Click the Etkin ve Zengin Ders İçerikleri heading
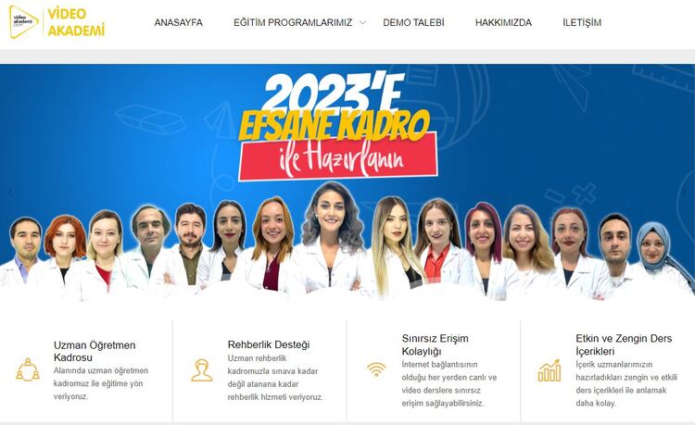Image resolution: width=695 pixels, height=425 pixels. (624, 344)
